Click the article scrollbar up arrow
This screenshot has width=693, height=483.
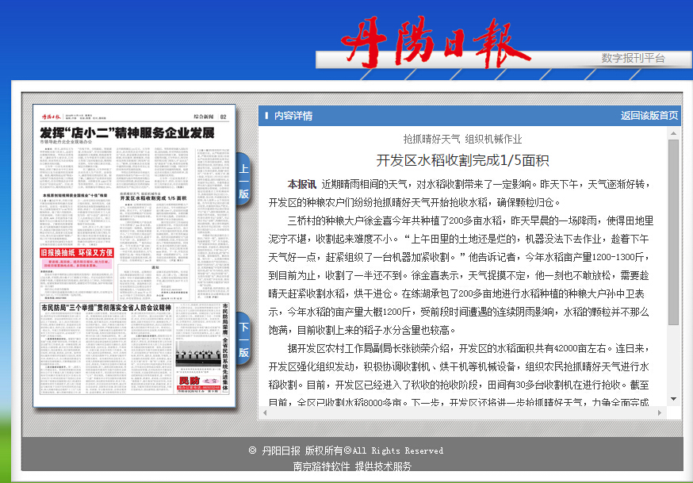(x=673, y=133)
